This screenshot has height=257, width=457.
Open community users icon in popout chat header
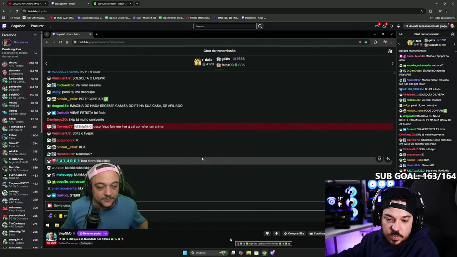(x=390, y=51)
